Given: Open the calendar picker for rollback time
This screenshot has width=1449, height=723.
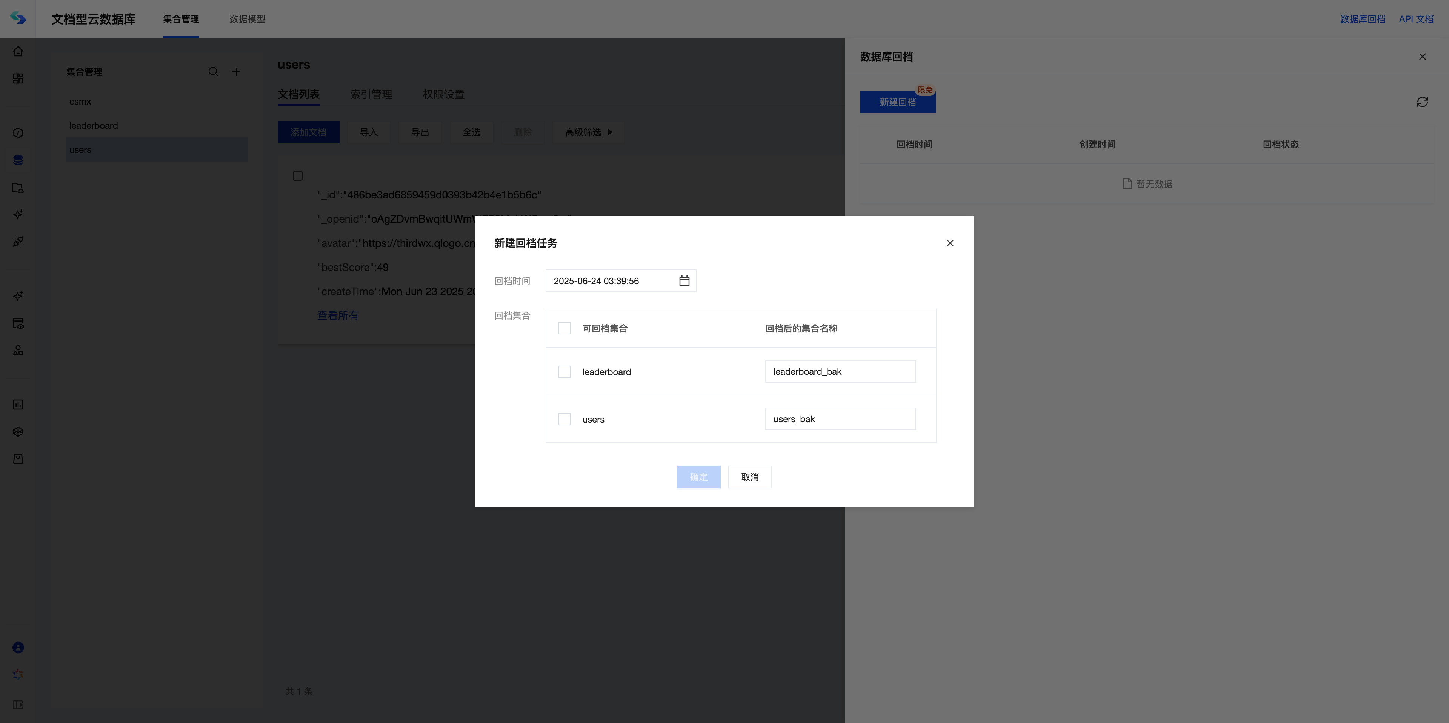Looking at the screenshot, I should click(x=684, y=281).
